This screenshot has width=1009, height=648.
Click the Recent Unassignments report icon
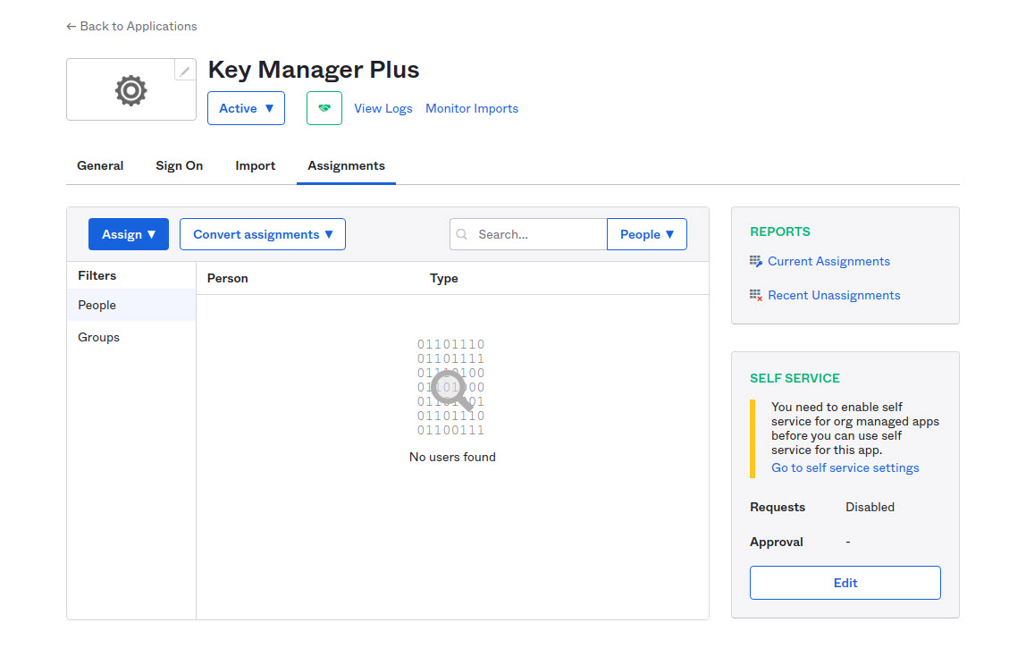[x=755, y=295]
